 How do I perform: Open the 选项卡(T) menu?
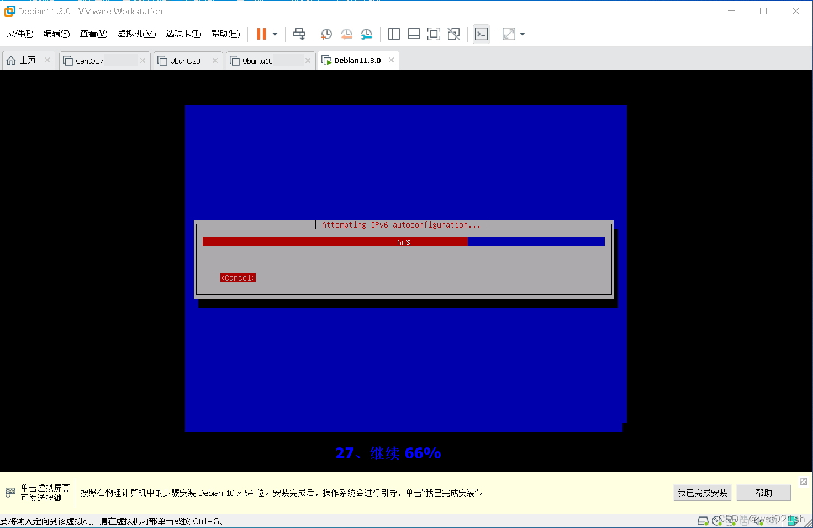pos(183,34)
